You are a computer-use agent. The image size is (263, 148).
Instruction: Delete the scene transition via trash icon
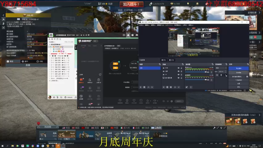coord(221,75)
